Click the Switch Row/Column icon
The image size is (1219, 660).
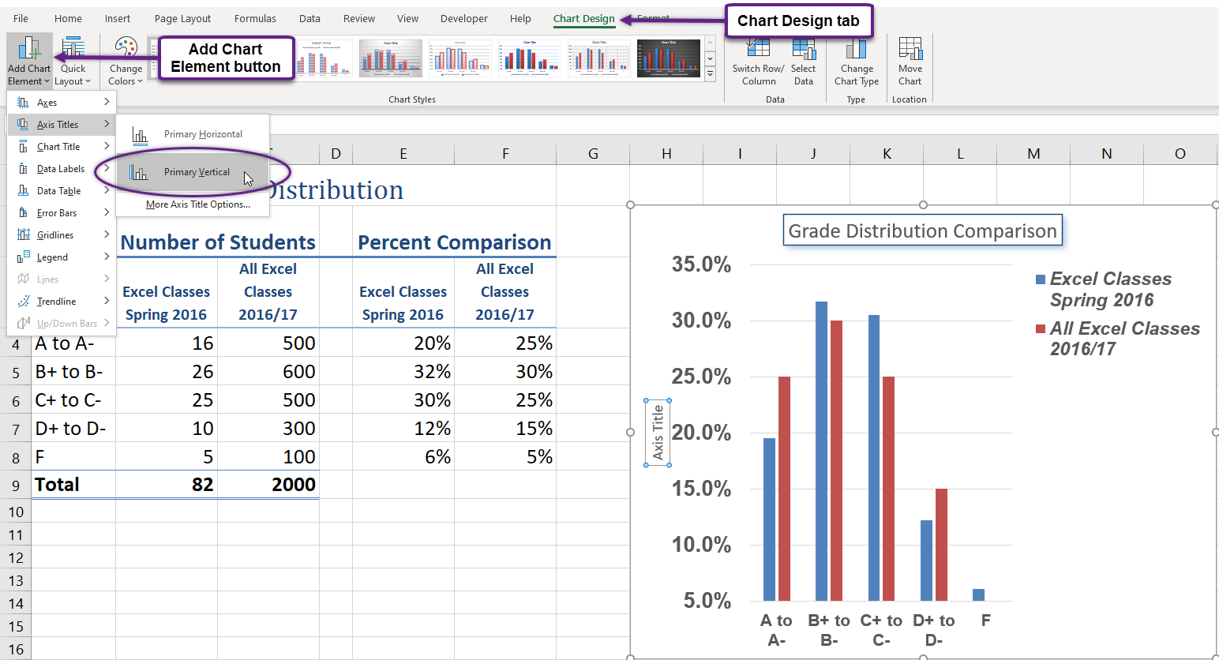pos(758,48)
